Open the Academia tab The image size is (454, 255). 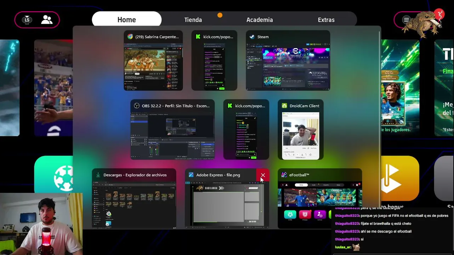pyautogui.click(x=260, y=20)
